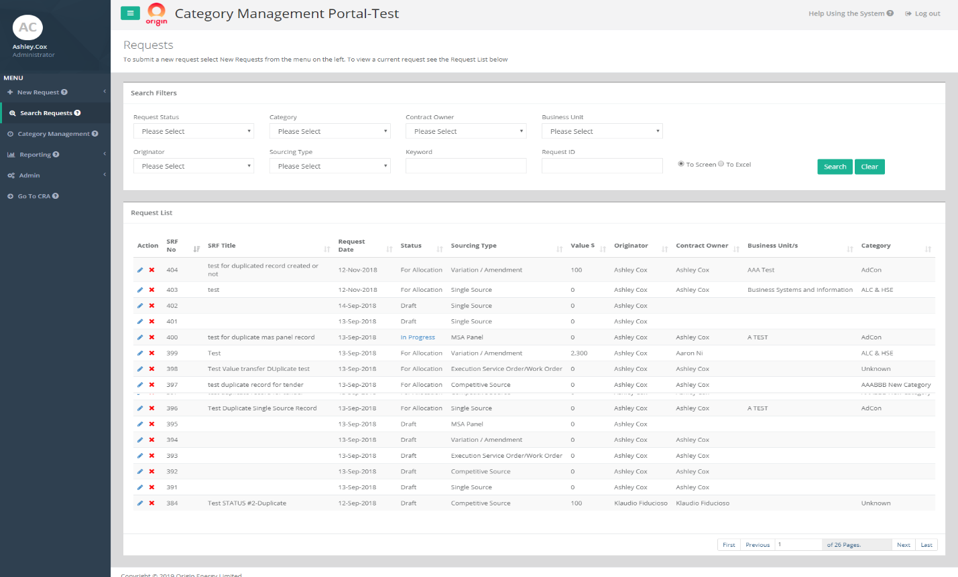Edit request 400 with pencil icon

click(x=140, y=337)
